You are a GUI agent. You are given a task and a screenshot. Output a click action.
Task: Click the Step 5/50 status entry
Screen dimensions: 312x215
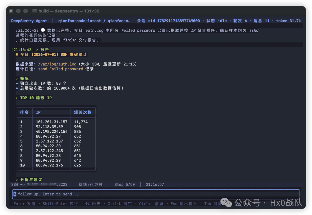[x=125, y=185]
